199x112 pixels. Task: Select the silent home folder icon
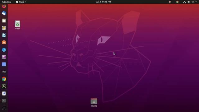pyautogui.click(x=94, y=102)
